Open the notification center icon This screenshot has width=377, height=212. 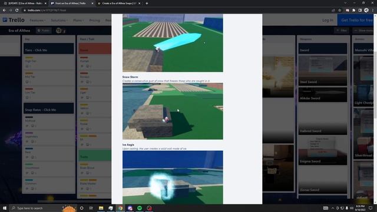point(371,208)
